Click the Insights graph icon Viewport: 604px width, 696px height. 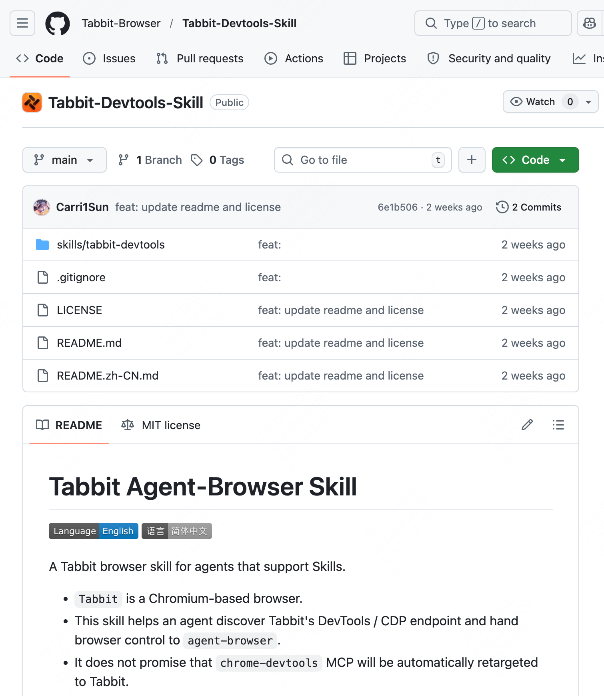tap(579, 58)
